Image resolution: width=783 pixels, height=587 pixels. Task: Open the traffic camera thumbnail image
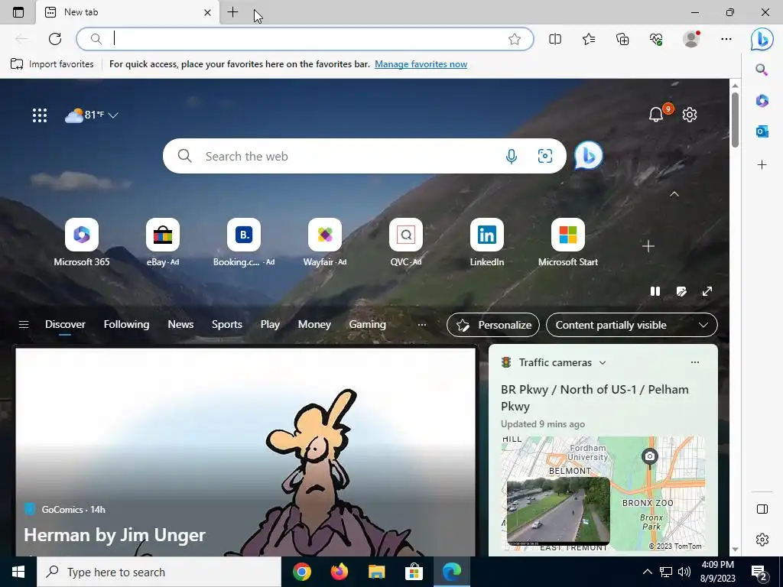pos(558,511)
